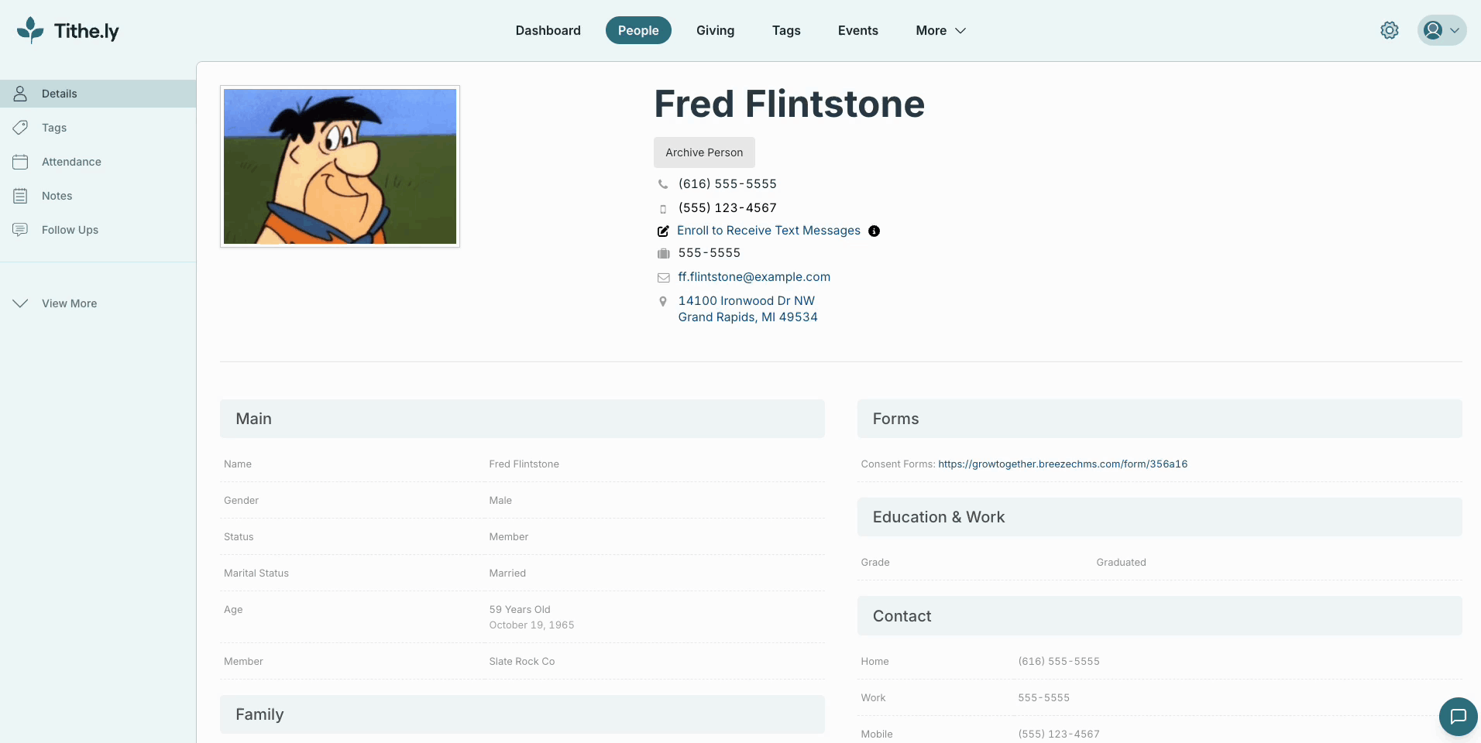Click the Home contact number (616) 555-5555
This screenshot has width=1481, height=743.
(1059, 662)
